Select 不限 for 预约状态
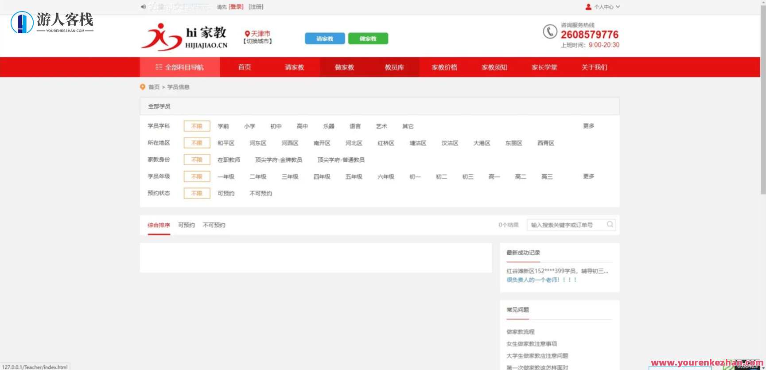Image resolution: width=766 pixels, height=370 pixels. click(x=197, y=194)
